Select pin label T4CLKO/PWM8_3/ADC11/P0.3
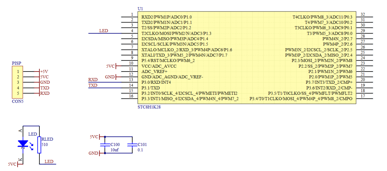This screenshot has height=171, width=387. [x=322, y=17]
